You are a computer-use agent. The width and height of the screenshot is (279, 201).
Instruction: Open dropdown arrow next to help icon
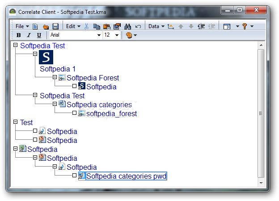point(252,26)
